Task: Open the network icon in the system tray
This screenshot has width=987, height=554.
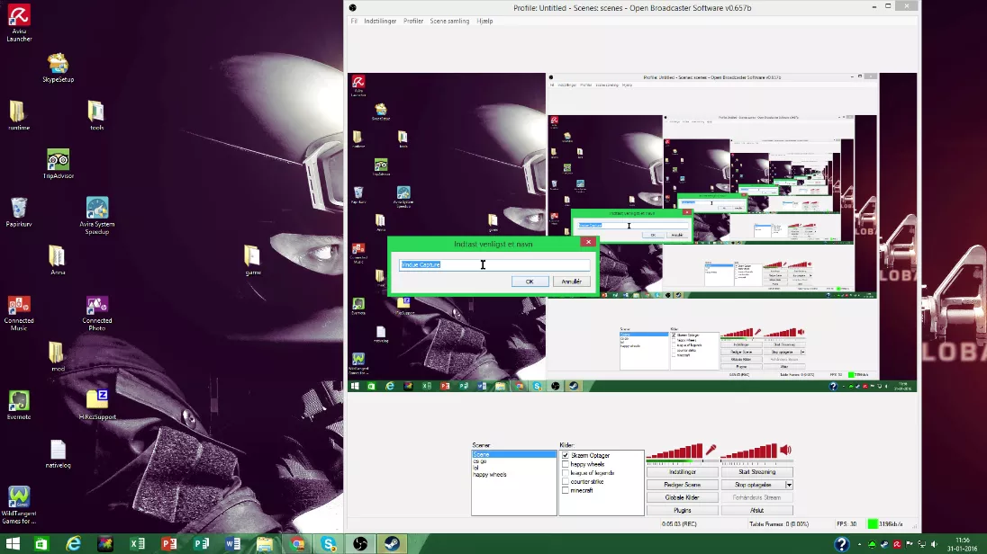Action: tap(922, 544)
